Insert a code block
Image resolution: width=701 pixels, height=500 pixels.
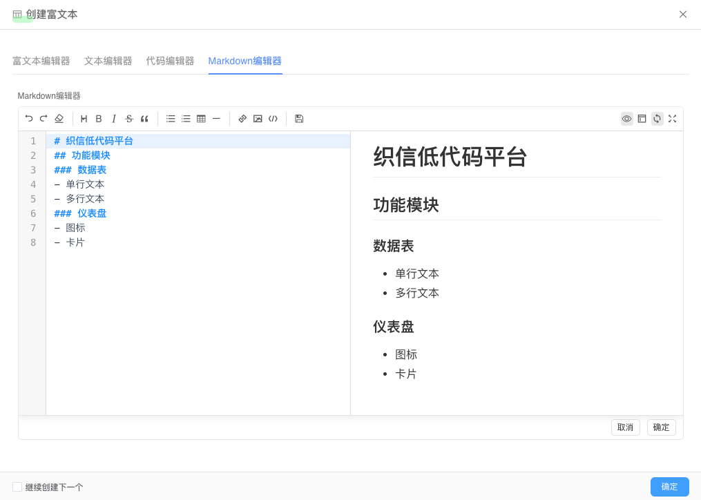pos(273,118)
